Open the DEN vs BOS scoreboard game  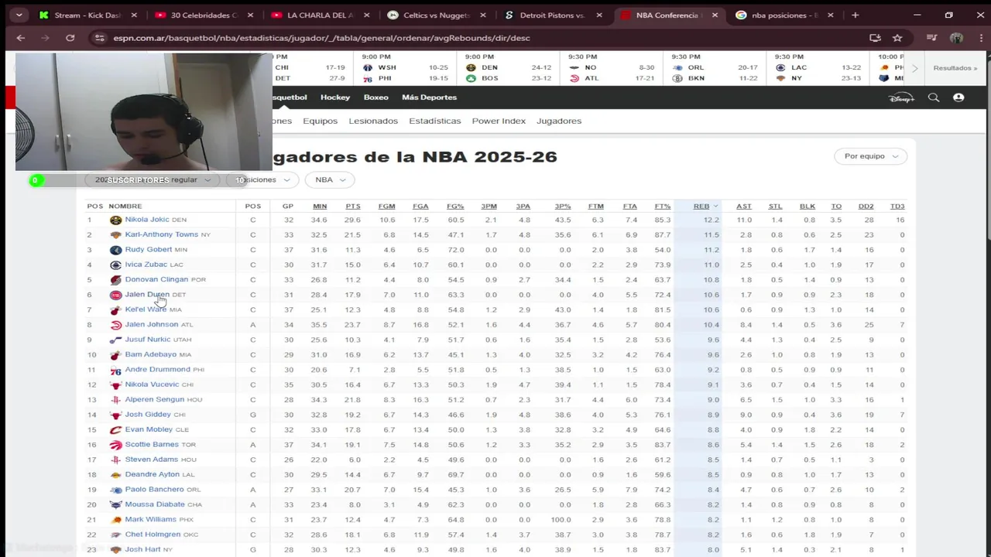coord(508,68)
